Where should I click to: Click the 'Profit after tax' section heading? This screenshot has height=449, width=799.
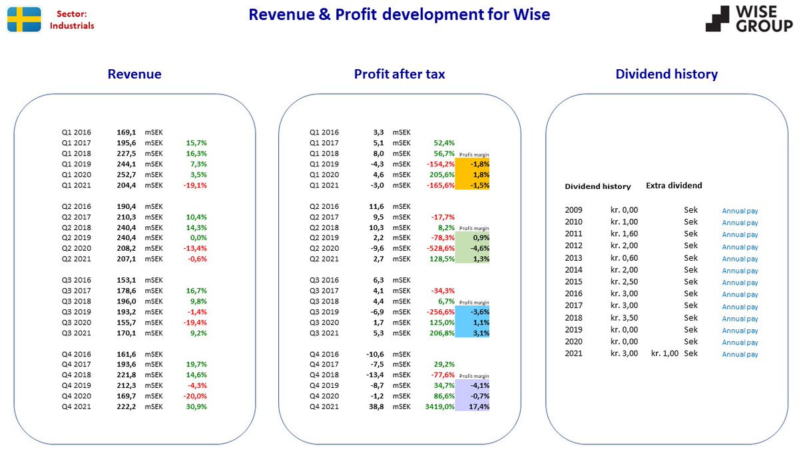point(400,75)
